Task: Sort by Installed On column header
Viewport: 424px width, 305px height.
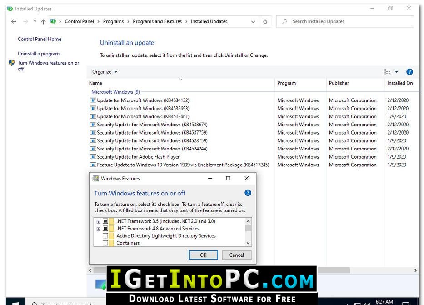Action: (402, 83)
